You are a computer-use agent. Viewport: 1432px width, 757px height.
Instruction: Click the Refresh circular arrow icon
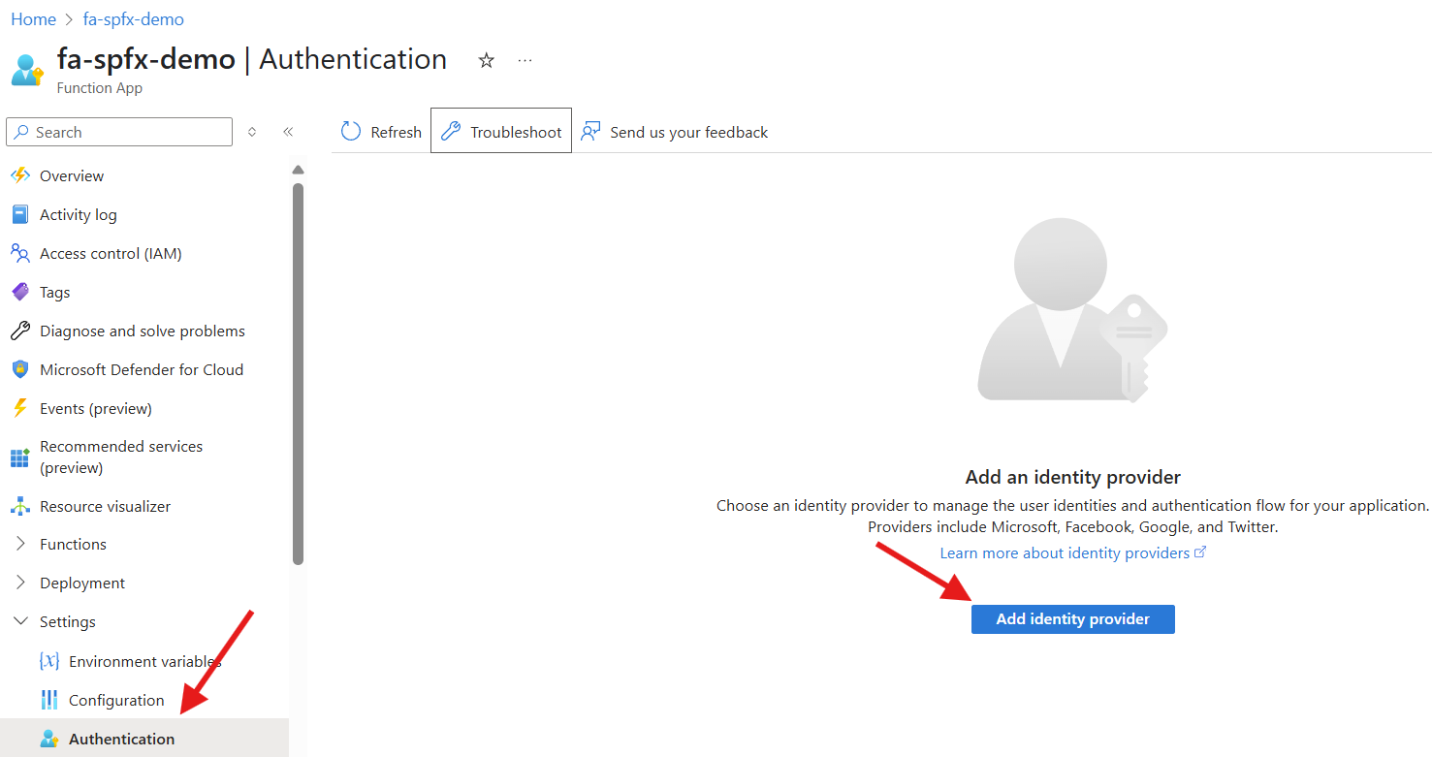350,131
